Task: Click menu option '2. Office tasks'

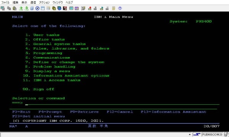Action: pos(45,40)
